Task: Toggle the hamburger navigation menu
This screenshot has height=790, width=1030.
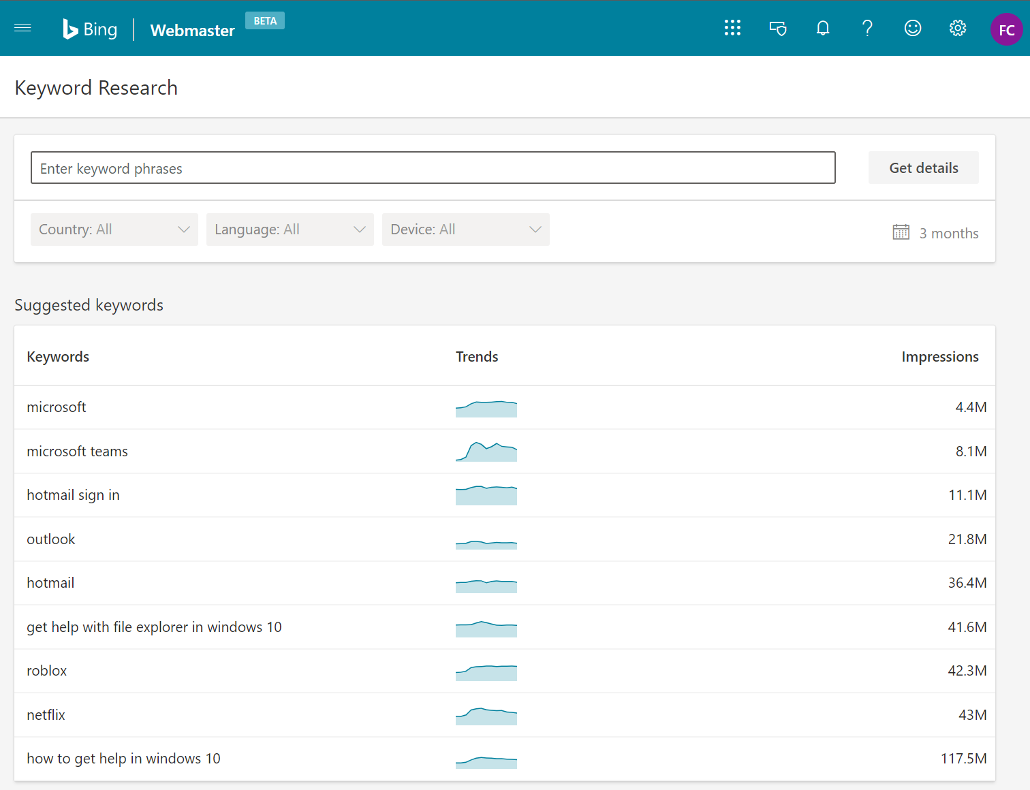Action: coord(22,28)
